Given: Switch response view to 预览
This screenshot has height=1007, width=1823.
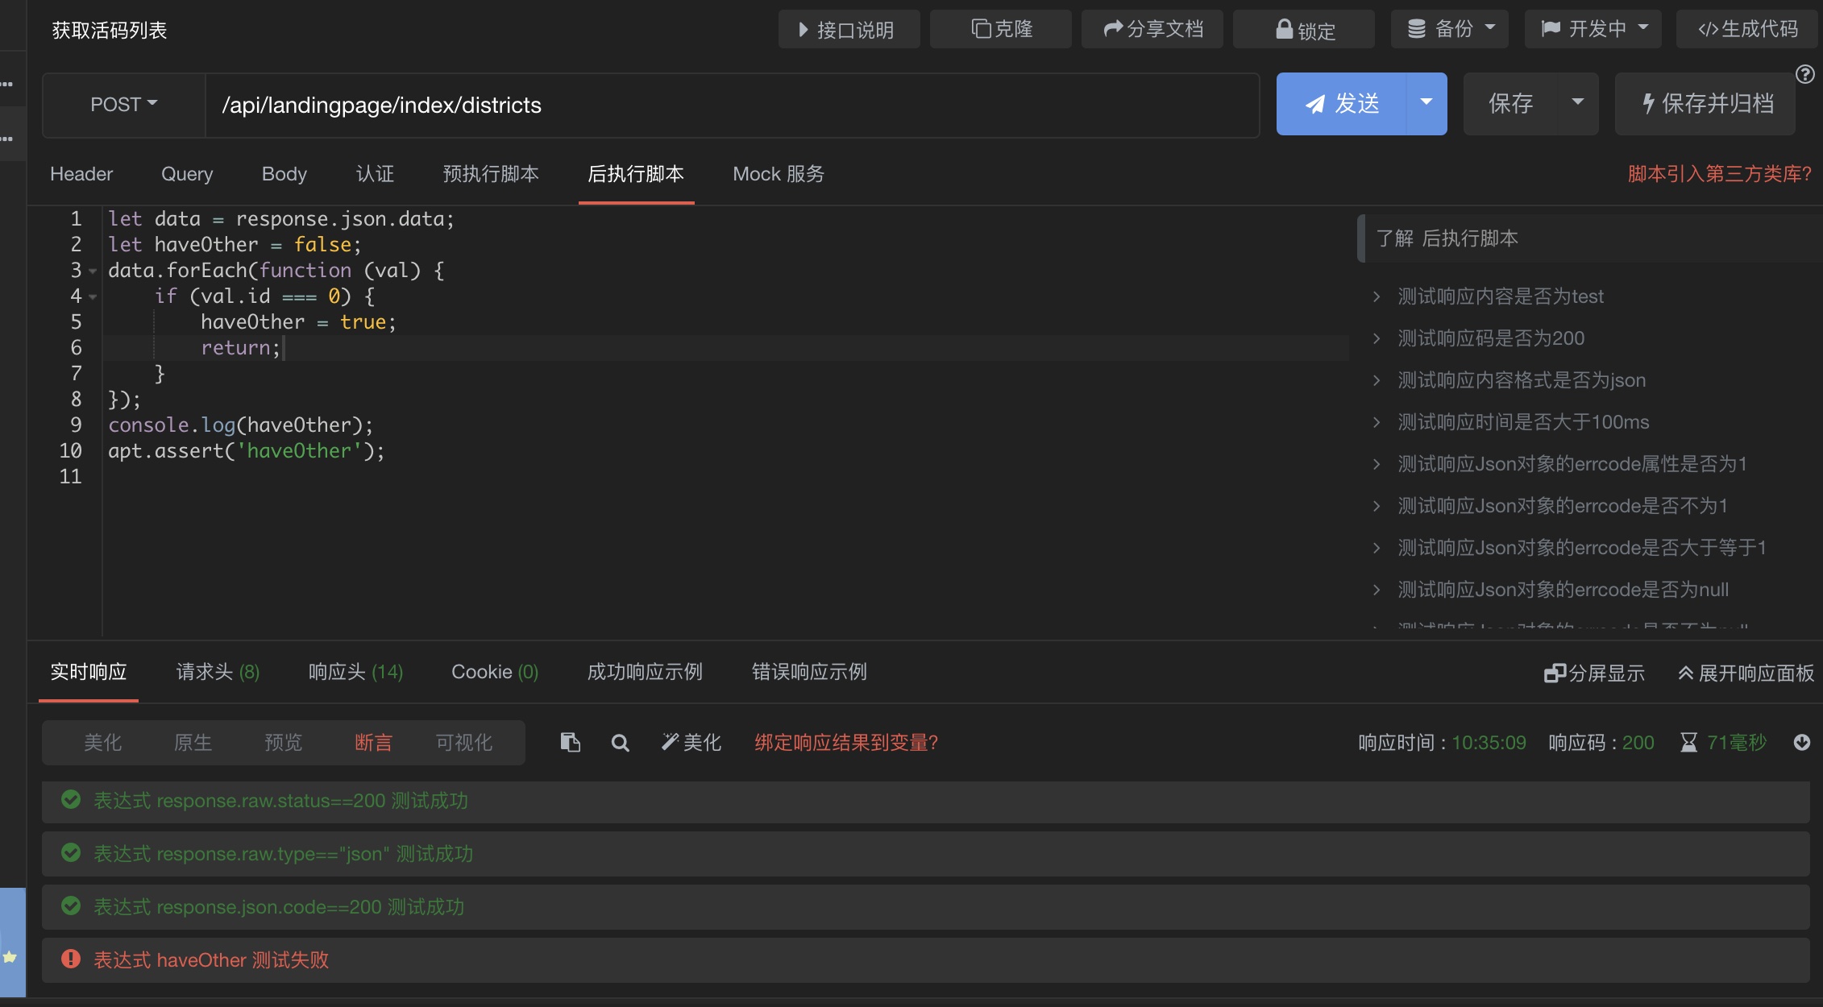Looking at the screenshot, I should pos(284,742).
